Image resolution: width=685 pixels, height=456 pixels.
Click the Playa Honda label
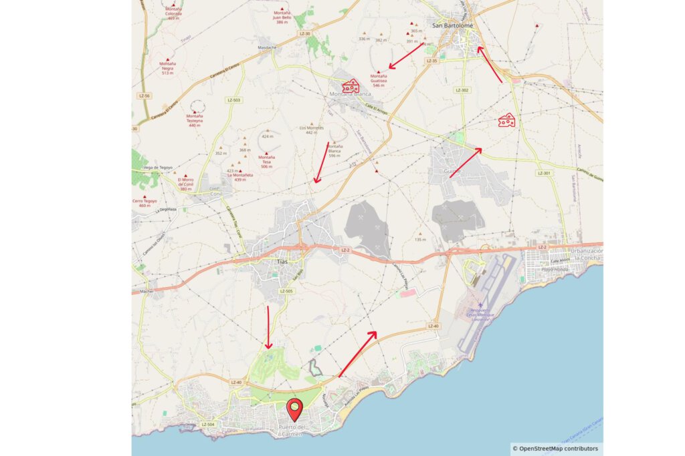[555, 270]
